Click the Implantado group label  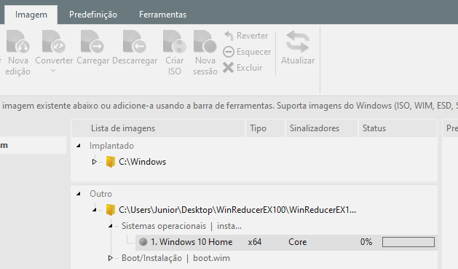click(x=111, y=146)
